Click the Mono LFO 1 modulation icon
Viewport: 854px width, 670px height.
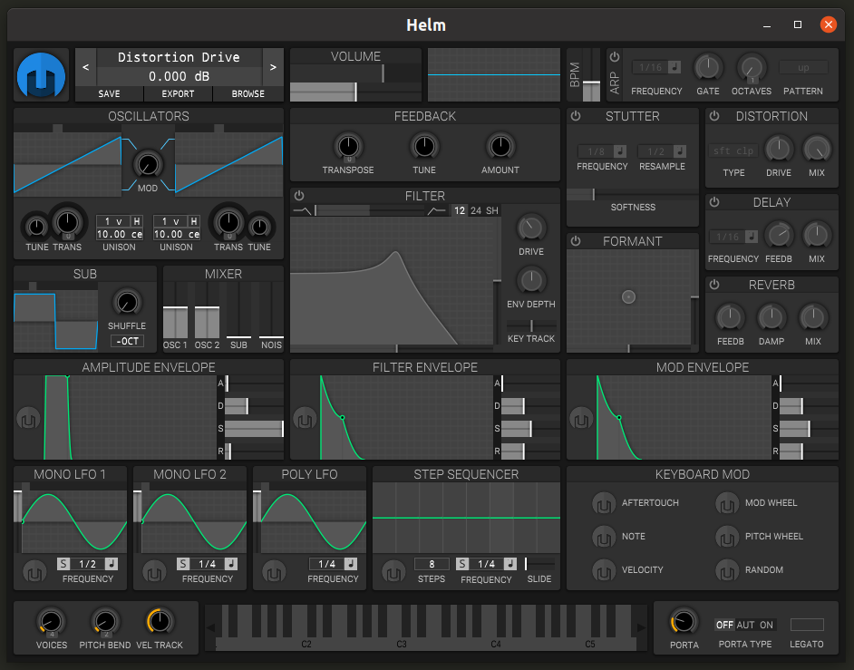pos(34,572)
